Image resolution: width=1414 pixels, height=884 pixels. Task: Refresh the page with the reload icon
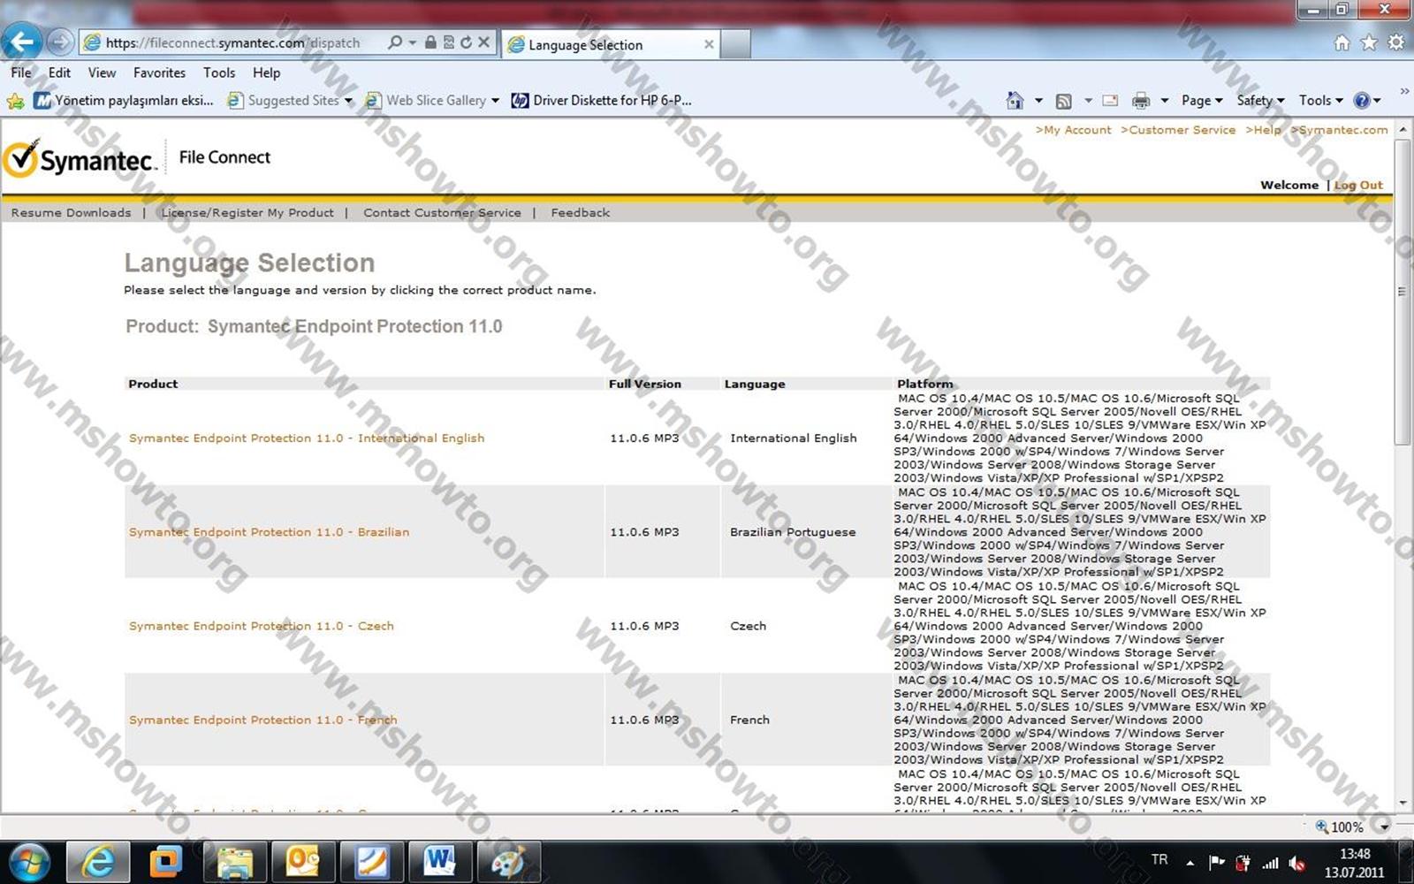coord(466,42)
